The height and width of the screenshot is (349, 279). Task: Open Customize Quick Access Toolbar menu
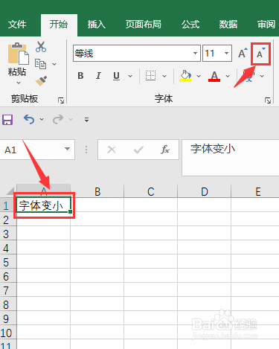pyautogui.click(x=86, y=120)
